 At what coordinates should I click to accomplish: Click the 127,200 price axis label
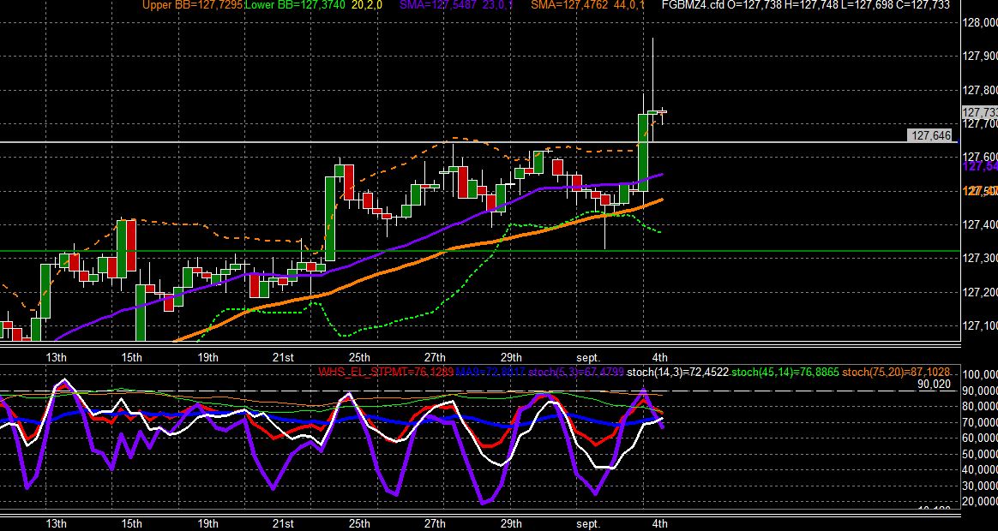[x=979, y=292]
